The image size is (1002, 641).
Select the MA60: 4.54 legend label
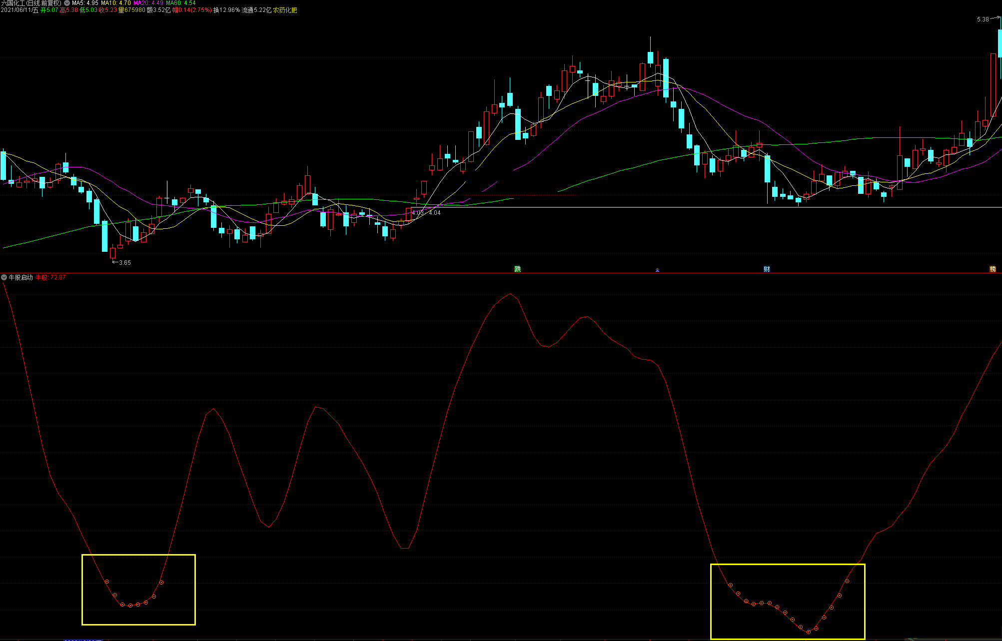coord(181,3)
